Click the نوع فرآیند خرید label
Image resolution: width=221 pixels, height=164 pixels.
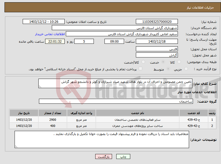click(205, 69)
